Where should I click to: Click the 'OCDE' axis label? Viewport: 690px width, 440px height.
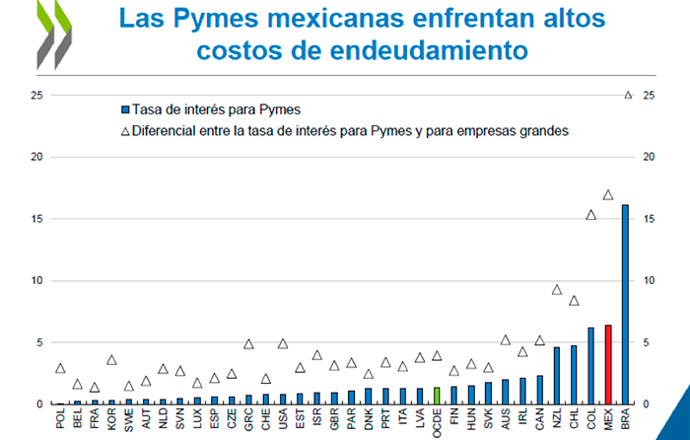tap(437, 423)
